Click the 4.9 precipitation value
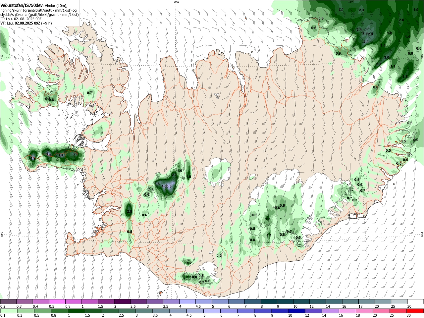This screenshot has width=424, height=318. 33,159
